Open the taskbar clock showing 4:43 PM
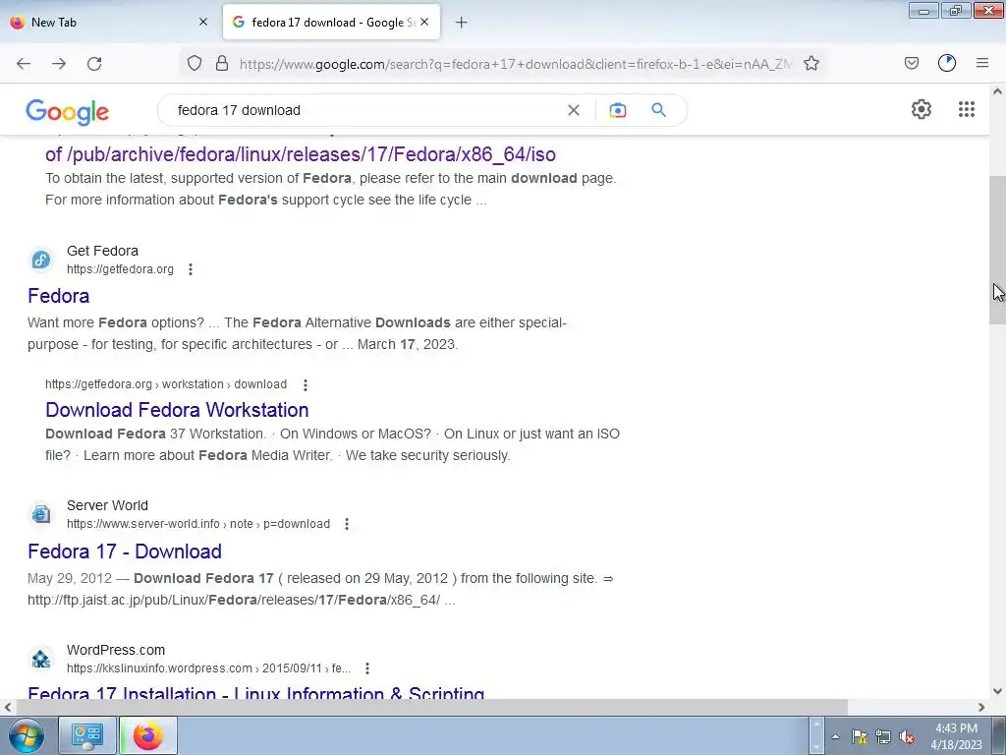Screen dimensions: 1006x755 (956, 736)
